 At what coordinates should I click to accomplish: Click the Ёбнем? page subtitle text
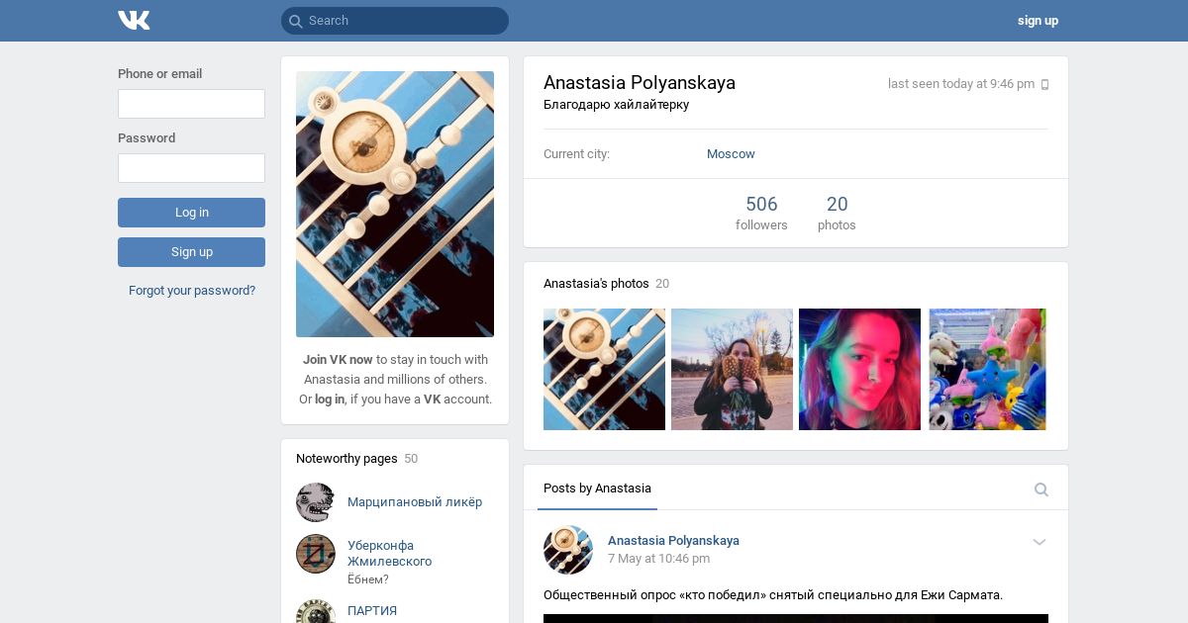point(368,579)
